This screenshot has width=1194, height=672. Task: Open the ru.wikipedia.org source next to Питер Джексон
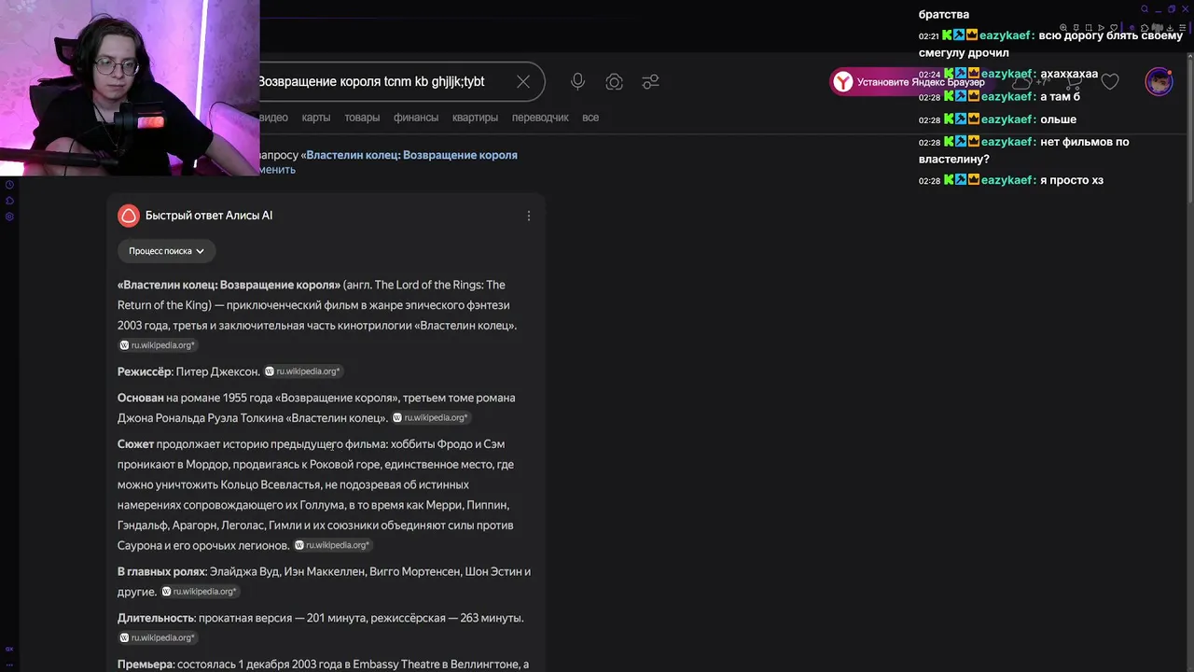click(x=303, y=371)
